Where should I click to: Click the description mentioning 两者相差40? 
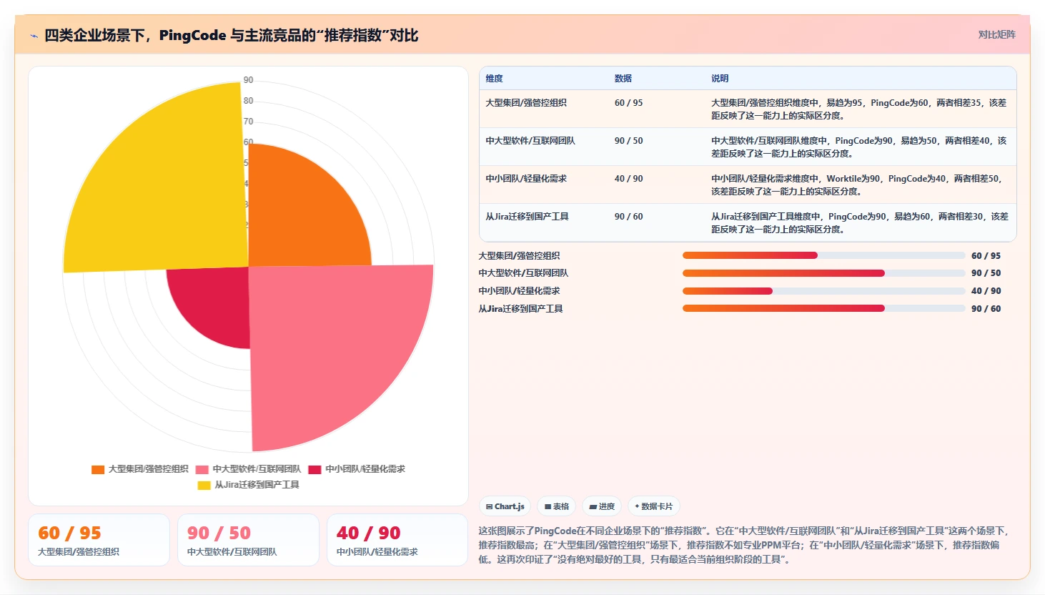[859, 147]
